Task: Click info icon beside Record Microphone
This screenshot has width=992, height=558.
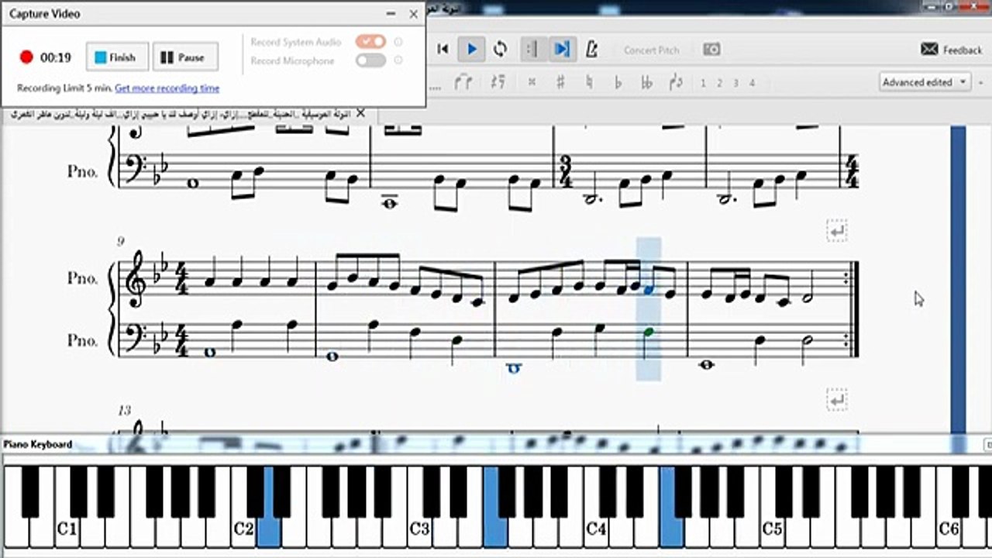Action: click(398, 60)
